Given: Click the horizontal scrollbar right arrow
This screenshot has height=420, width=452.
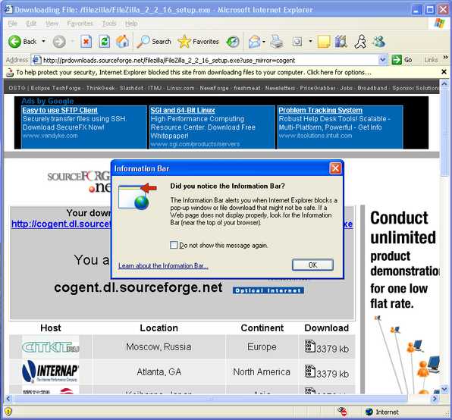Looking at the screenshot, I should click(x=435, y=399).
